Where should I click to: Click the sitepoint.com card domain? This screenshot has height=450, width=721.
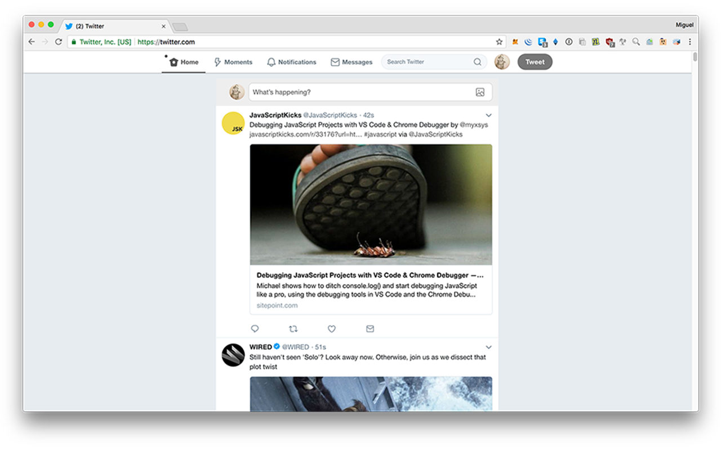point(277,305)
